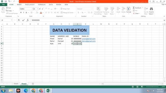The height and width of the screenshot is (93, 166).
Task: Click the zoom slider in status bar
Action: 152,87
